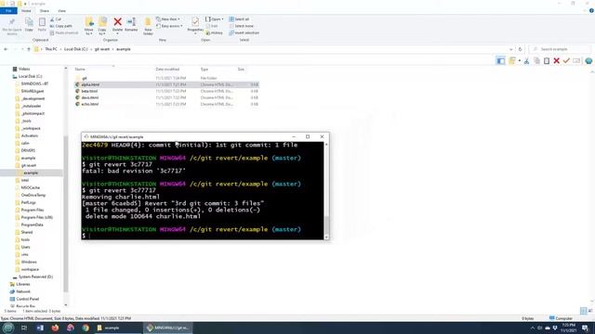Viewport: 595px width, 334px height.
Task: Open Chrome from the taskbar
Action: point(86,328)
